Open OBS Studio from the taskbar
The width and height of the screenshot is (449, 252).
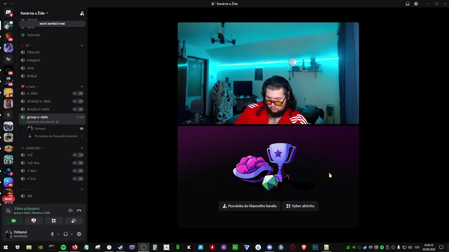(x=143, y=247)
